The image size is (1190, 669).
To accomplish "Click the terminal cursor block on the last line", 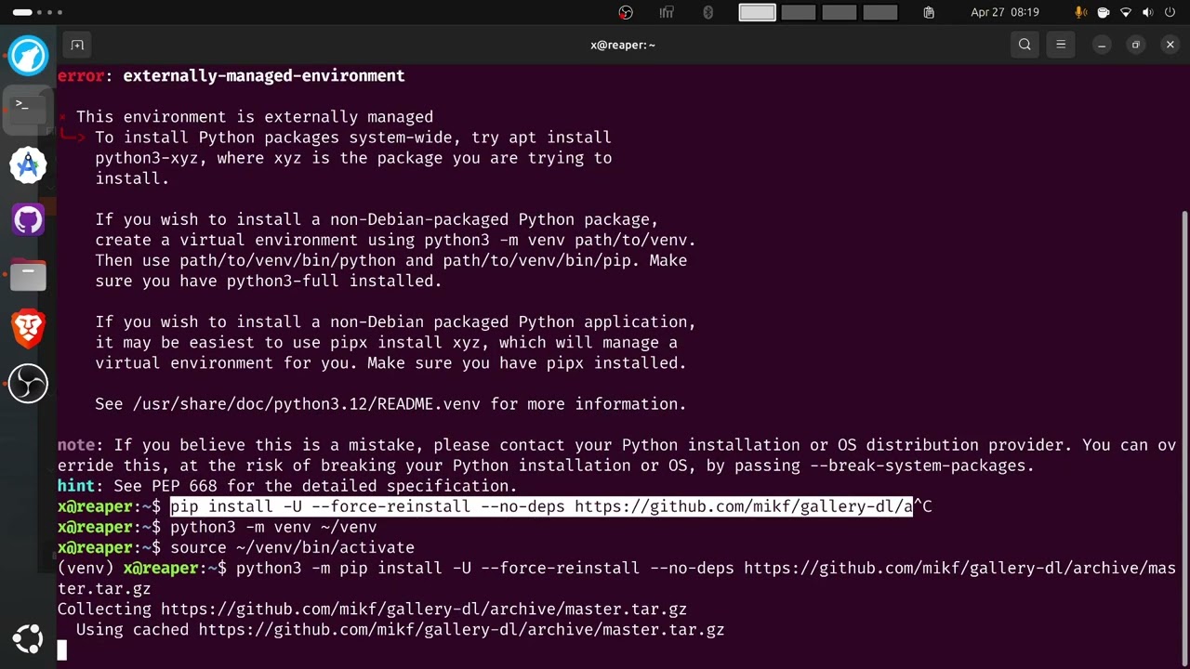I will 62,650.
